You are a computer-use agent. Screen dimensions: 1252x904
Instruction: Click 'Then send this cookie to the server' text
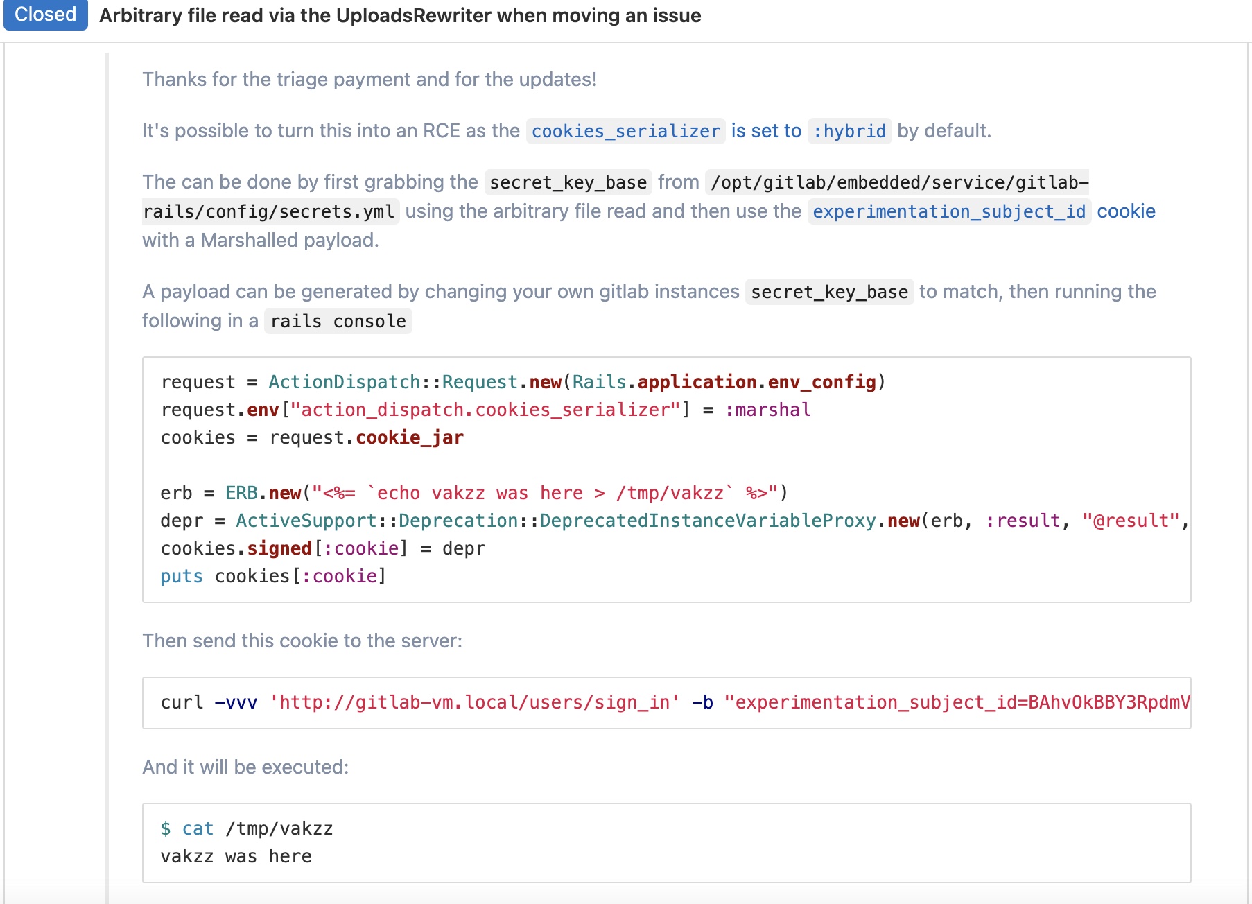click(302, 641)
